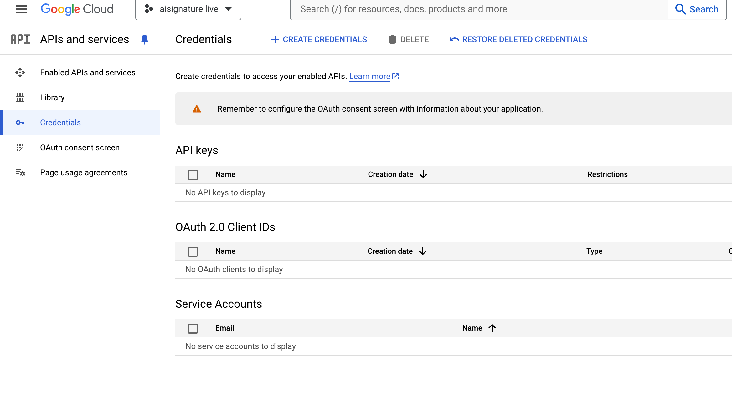Open the Learn more link
732x393 pixels.
tap(370, 76)
